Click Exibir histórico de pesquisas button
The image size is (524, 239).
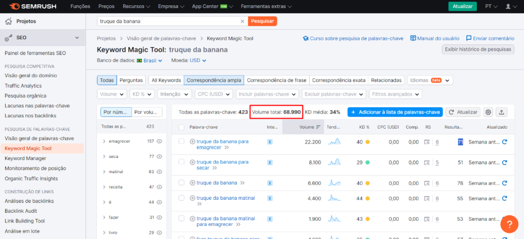tap(478, 49)
